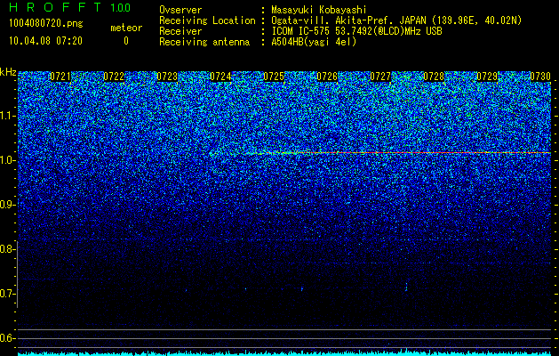This screenshot has height=356, width=559.
Task: Click the Receiving Location label
Action: tap(207, 20)
